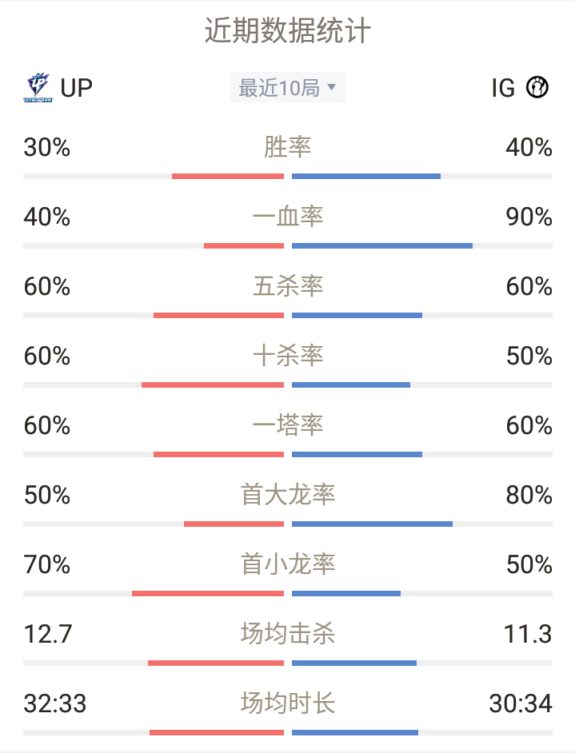Click the blue 首大龙率 bar
Viewport: 575px width, 753px height.
pyautogui.click(x=373, y=524)
